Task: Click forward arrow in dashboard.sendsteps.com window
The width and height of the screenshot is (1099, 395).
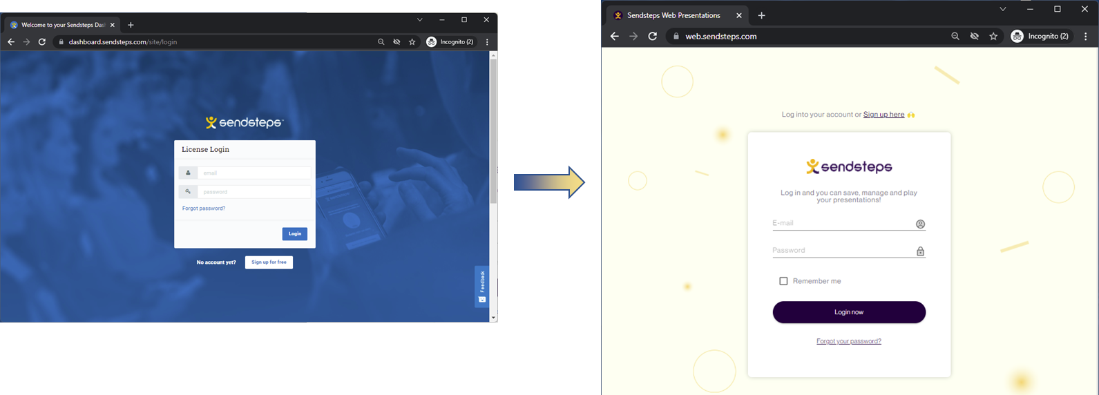Action: (x=26, y=42)
